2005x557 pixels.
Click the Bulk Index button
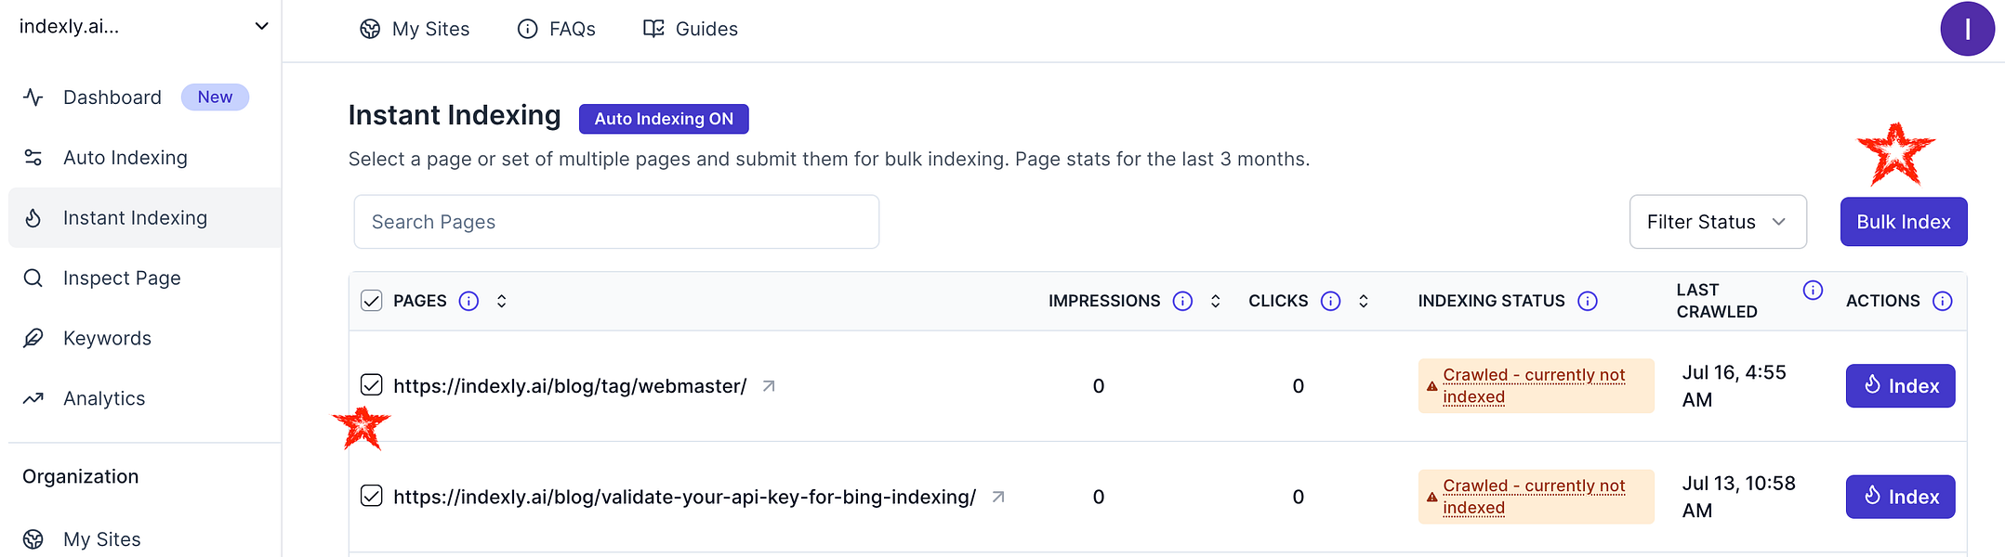(x=1903, y=222)
